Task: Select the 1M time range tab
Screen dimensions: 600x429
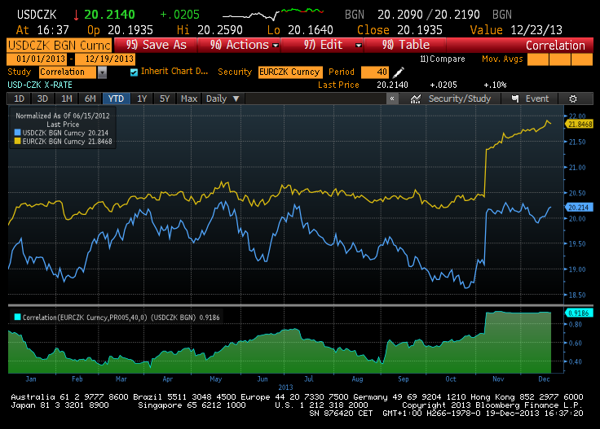Action: pyautogui.click(x=67, y=98)
